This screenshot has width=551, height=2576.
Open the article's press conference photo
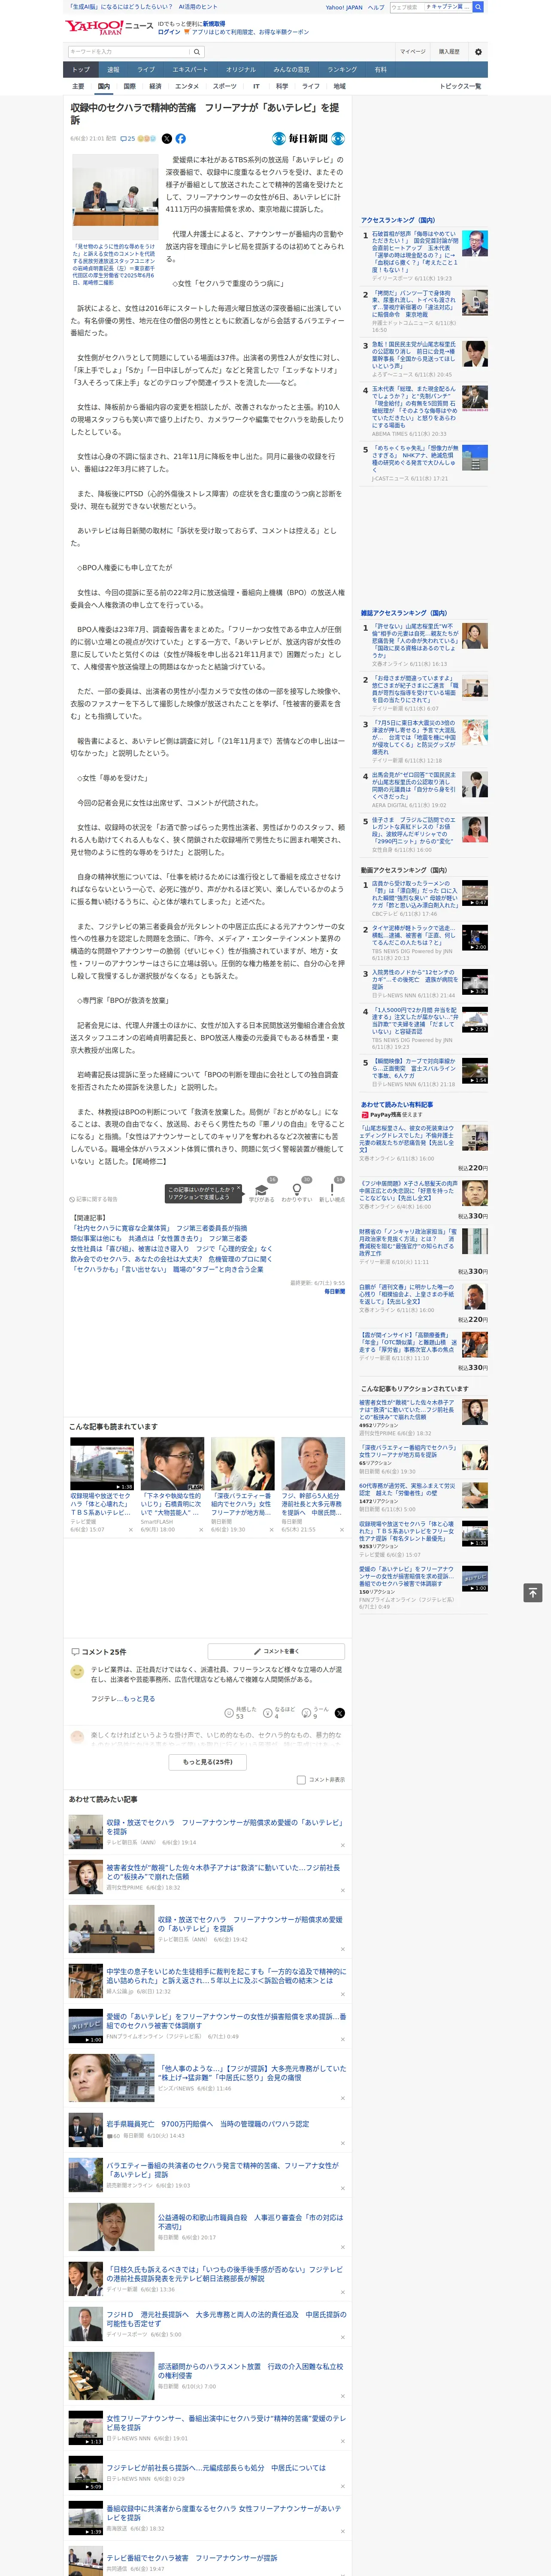tap(115, 197)
